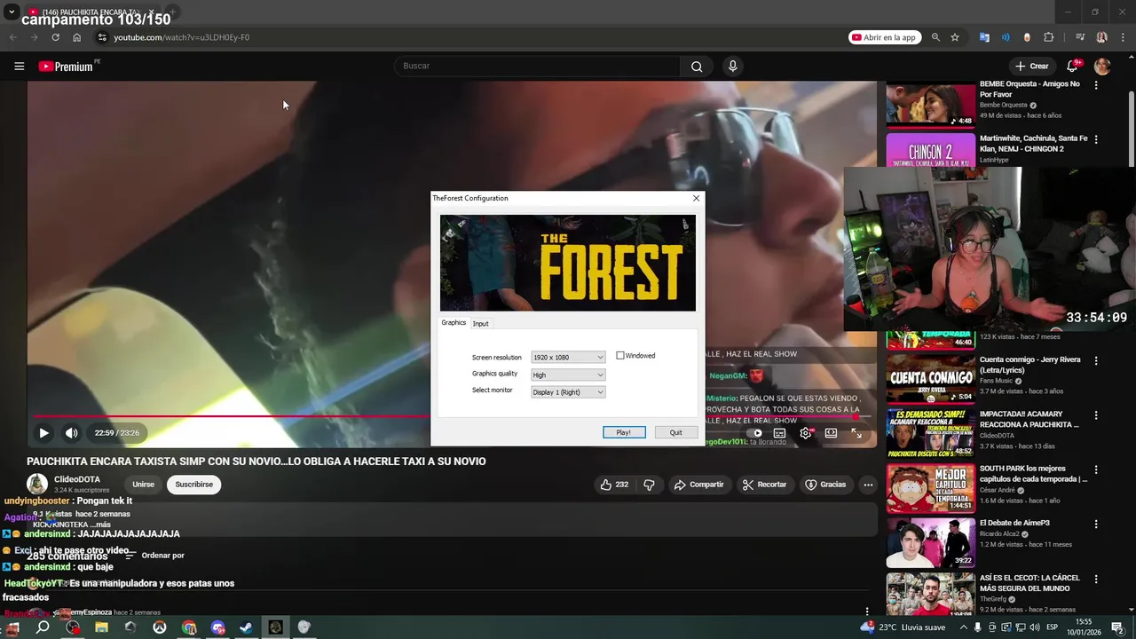
Task: Open Windows taskbar search magnifier
Action: click(43, 627)
